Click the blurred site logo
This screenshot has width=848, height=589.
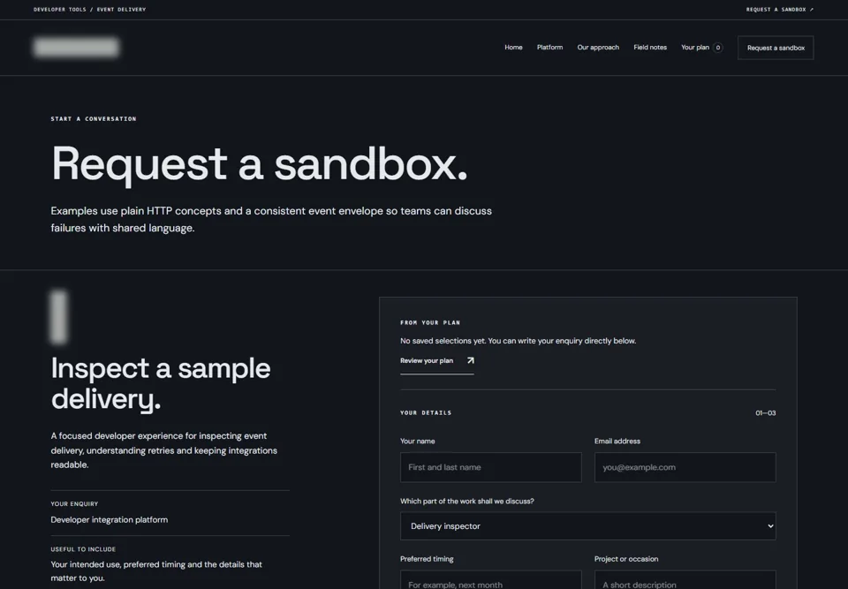pyautogui.click(x=76, y=48)
